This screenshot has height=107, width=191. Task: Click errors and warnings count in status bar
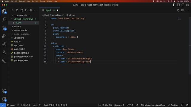[x=26, y=105]
